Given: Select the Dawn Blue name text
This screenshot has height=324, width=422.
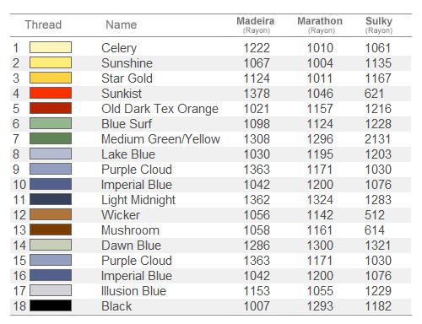Looking at the screenshot, I should tap(132, 246).
